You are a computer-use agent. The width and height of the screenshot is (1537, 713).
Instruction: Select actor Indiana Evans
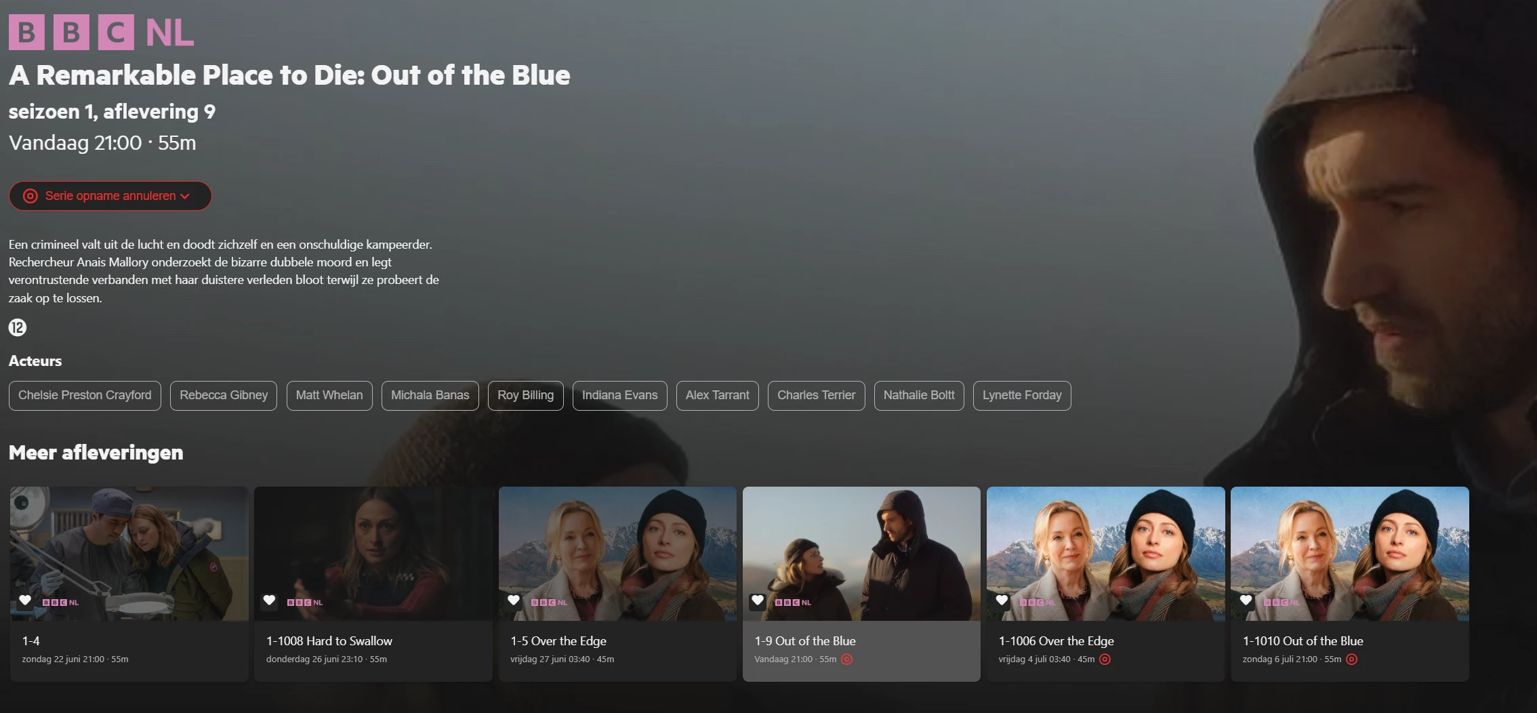tap(619, 395)
